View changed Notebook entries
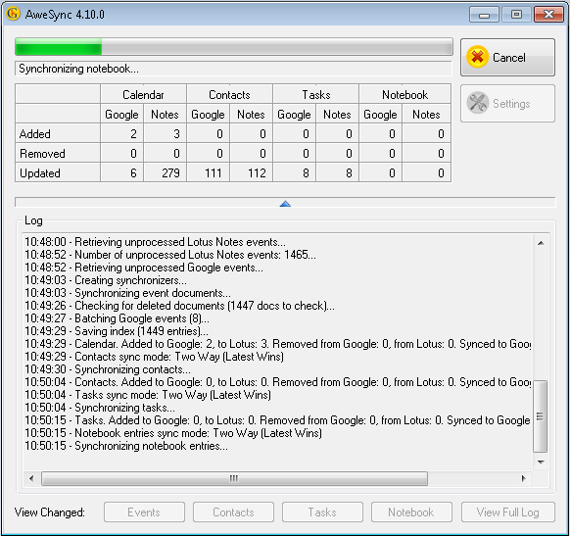This screenshot has height=536, width=570. (x=411, y=512)
